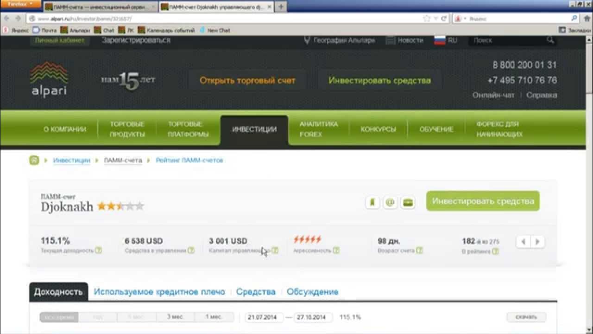
Task: Click the Alpari logo
Action: pos(49,79)
